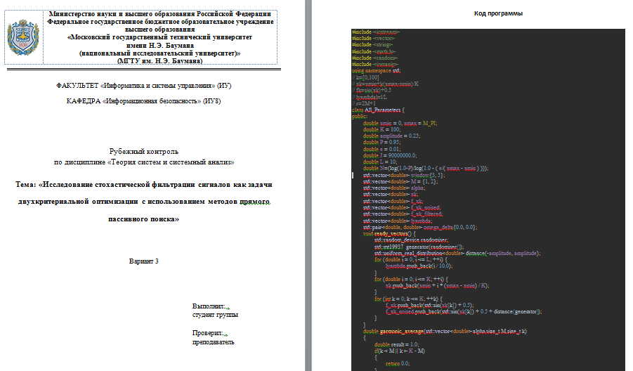Image resolution: width=633 pixels, height=371 pixels.
Task: Click the line 'Федеральное государственное бюджетное образовательное учреждение'
Action: point(160,22)
